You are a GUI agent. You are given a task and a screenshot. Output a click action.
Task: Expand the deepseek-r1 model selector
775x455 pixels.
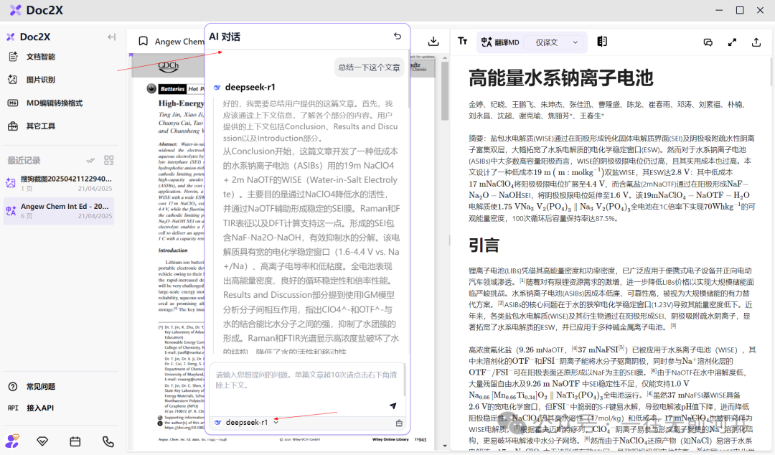coord(246,423)
